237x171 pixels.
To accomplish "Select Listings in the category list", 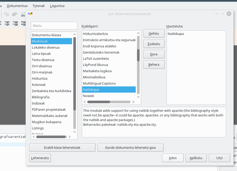I will (51, 128).
